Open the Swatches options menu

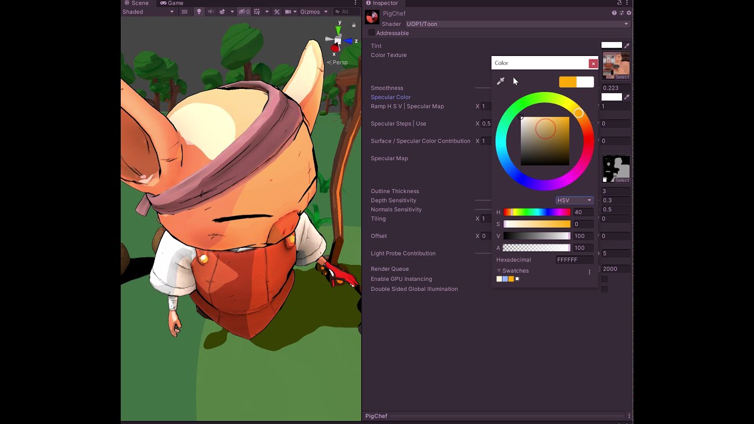coord(589,272)
